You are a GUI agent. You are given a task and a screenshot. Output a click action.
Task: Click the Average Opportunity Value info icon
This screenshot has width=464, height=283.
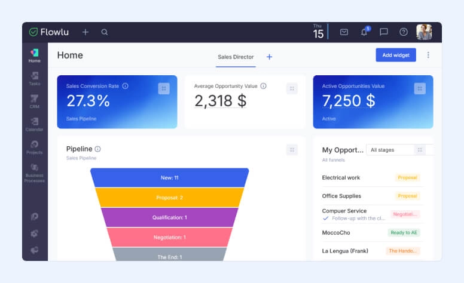click(263, 86)
